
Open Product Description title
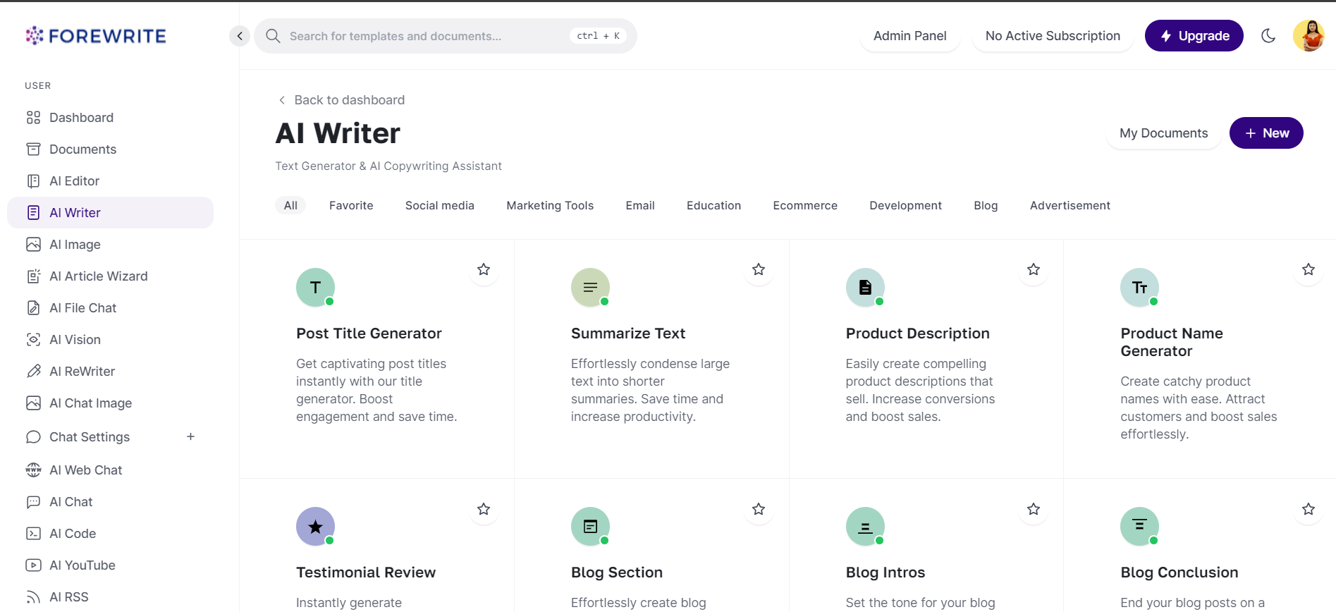917,333
